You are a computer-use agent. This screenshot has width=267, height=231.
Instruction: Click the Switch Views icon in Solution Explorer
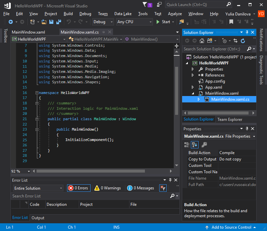click(209, 41)
